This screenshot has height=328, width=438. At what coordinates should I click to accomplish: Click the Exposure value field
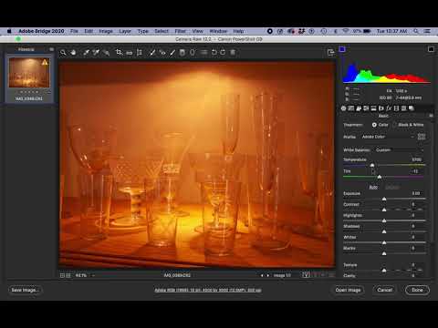(x=416, y=193)
